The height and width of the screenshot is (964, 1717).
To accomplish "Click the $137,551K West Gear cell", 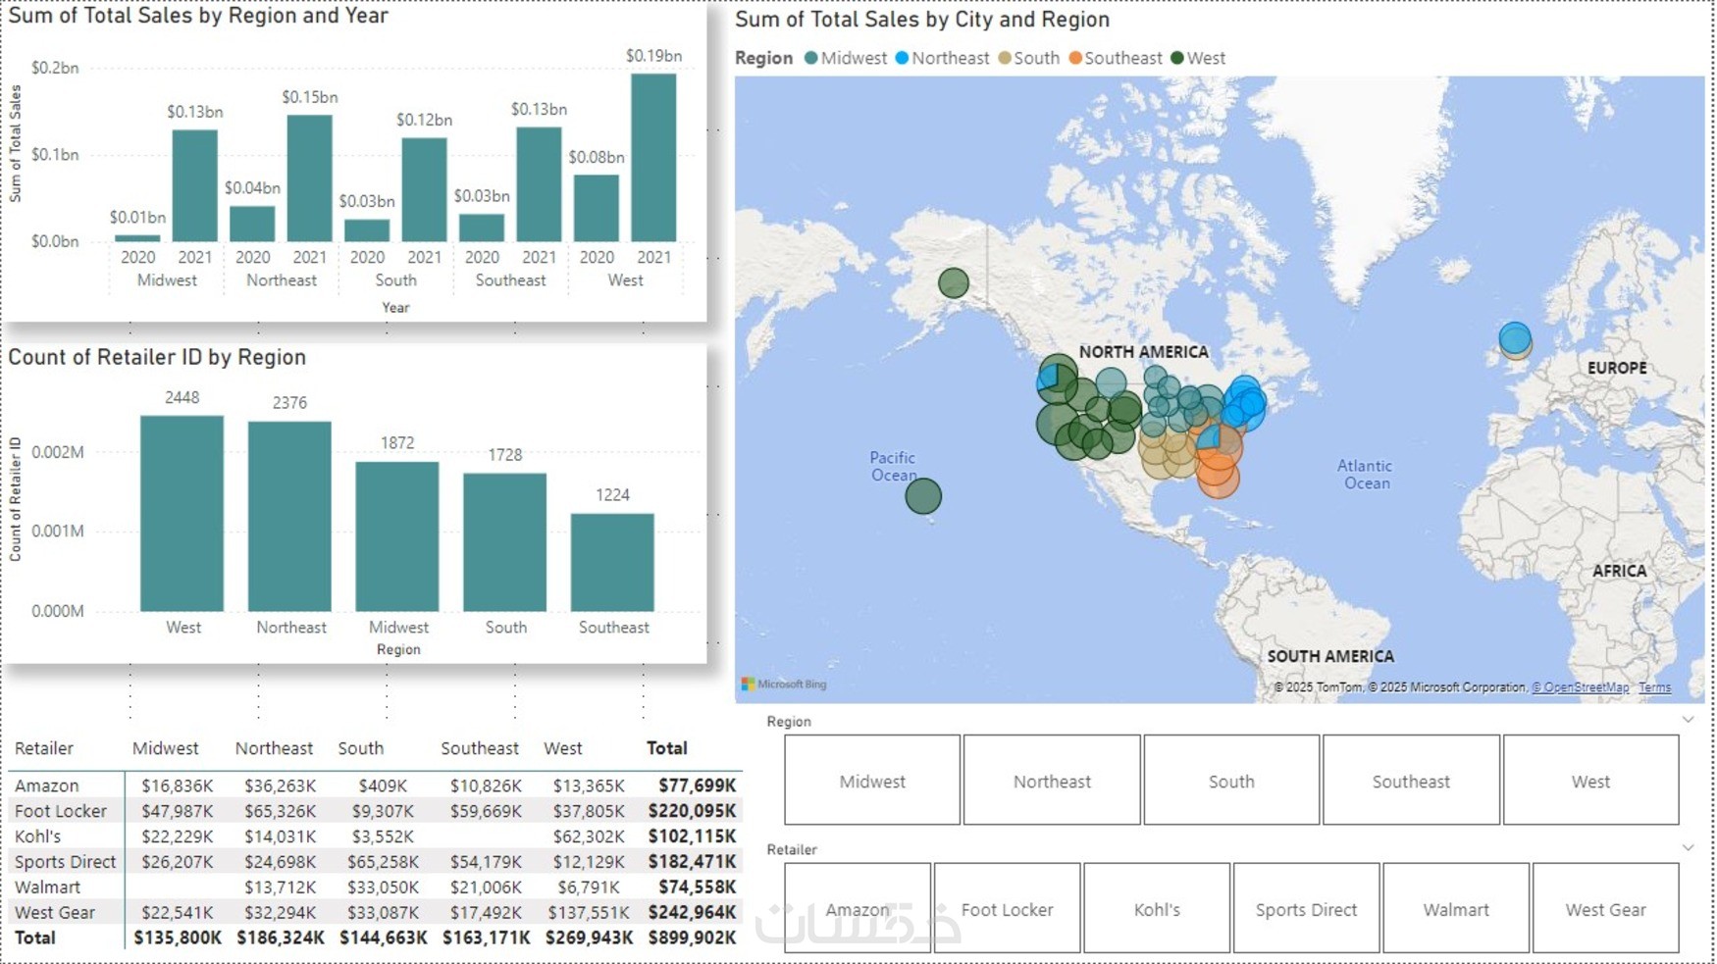I will coord(588,913).
